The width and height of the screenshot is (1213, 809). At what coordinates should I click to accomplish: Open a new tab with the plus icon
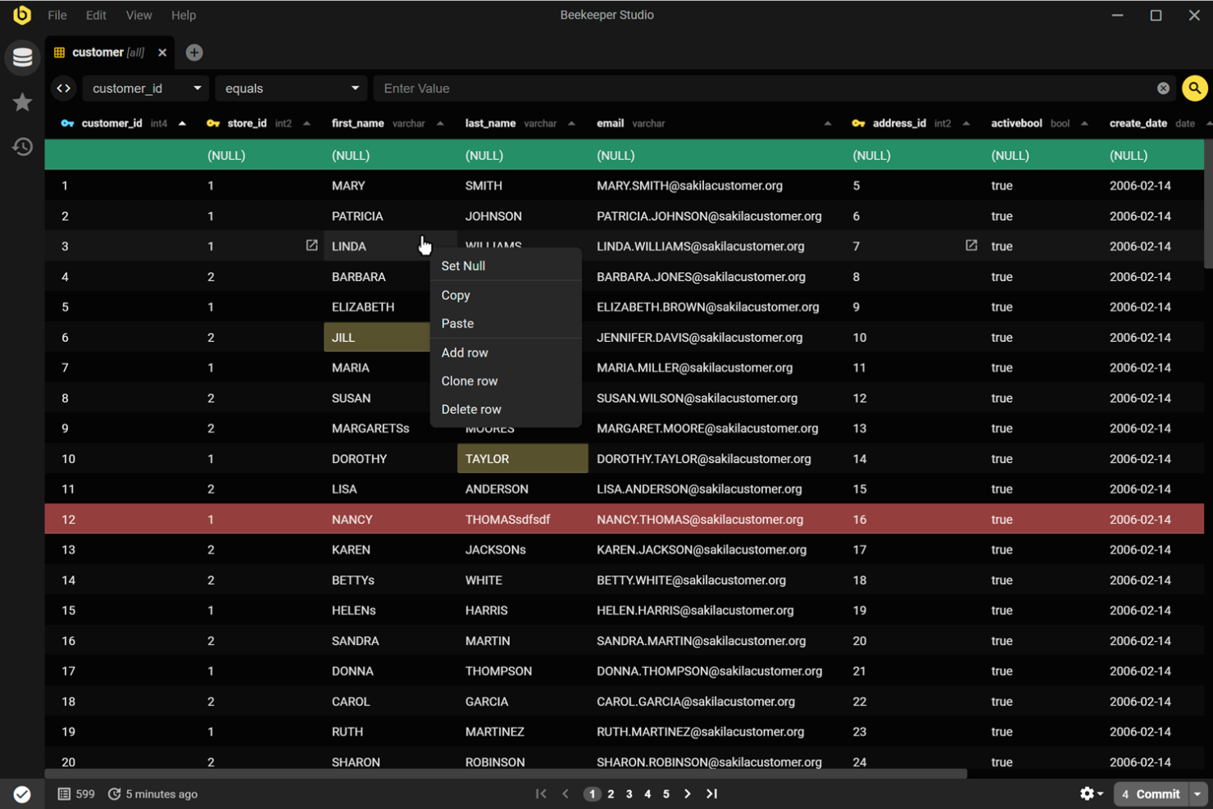pos(194,52)
